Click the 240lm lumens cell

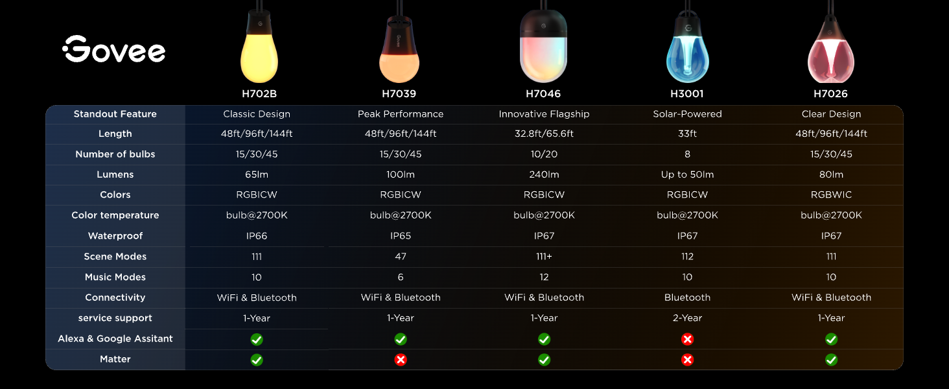coord(544,174)
